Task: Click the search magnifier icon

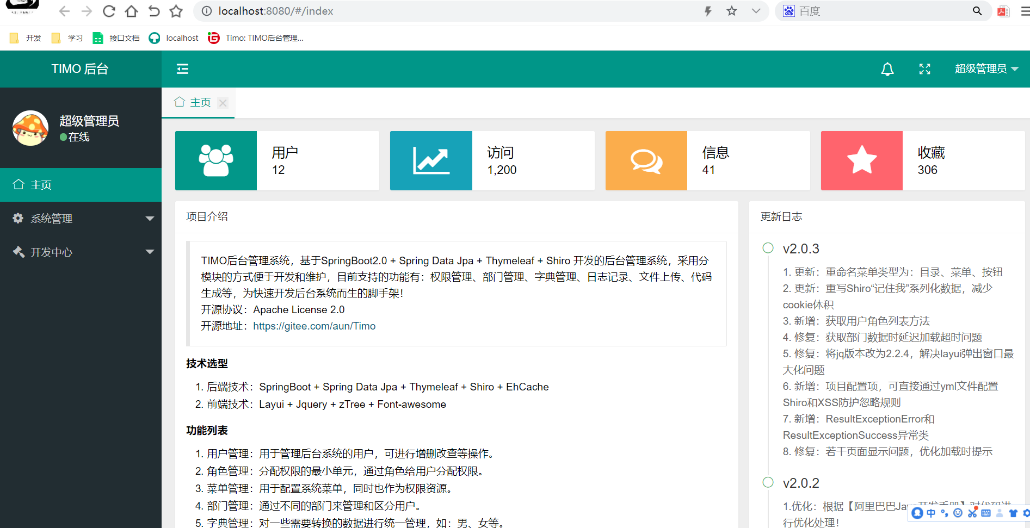Action: 977,11
